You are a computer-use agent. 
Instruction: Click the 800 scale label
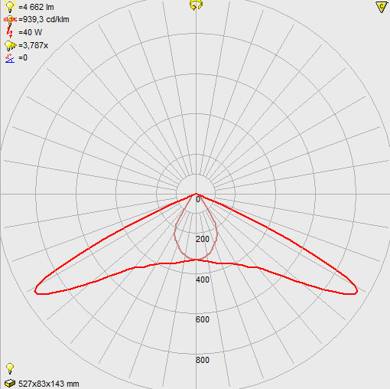pyautogui.click(x=203, y=360)
